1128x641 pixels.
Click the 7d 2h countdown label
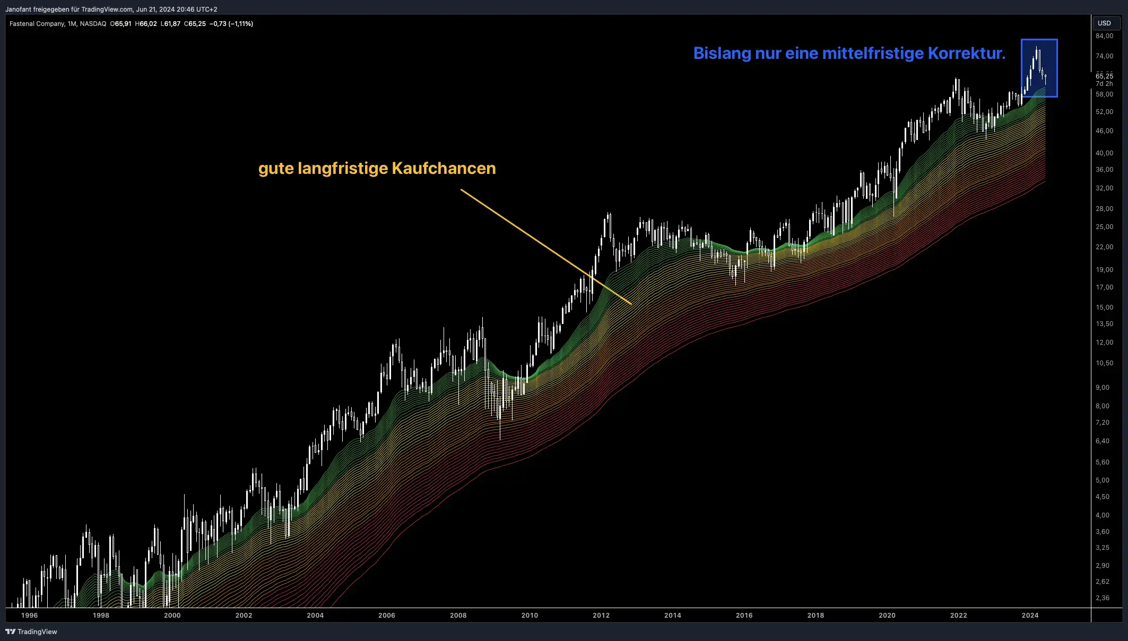coord(1104,84)
